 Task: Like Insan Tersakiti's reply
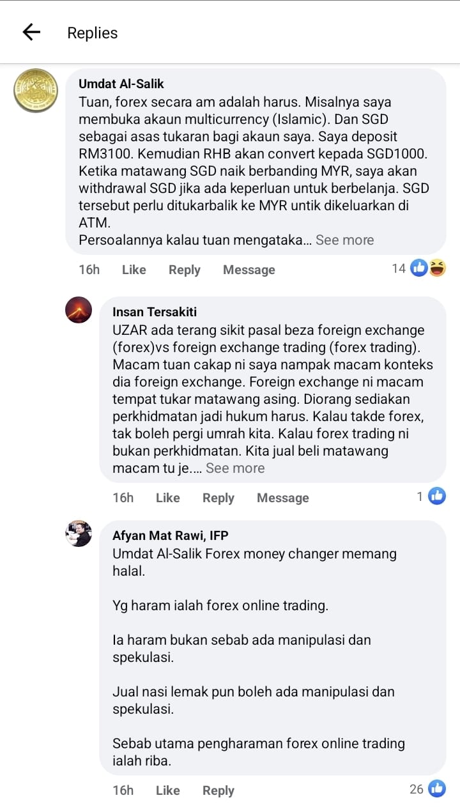point(167,498)
